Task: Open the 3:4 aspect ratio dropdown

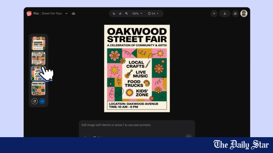Action: 153,14
